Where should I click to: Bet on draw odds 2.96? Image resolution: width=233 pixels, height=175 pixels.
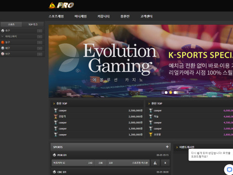click(100, 163)
